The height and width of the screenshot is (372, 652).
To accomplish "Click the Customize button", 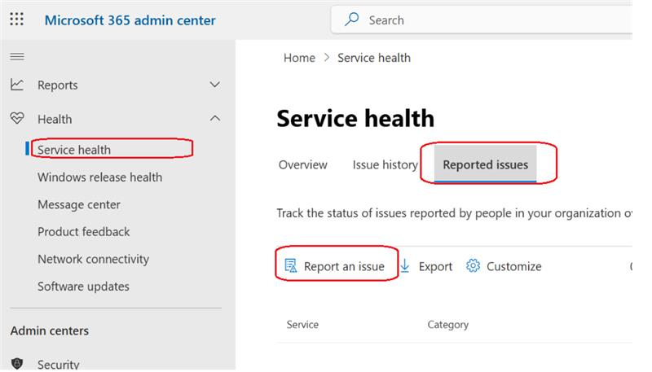I will tap(504, 266).
